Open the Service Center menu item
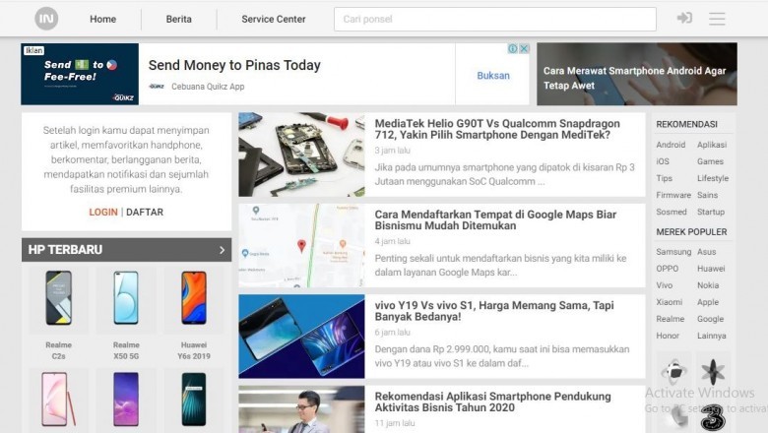Screen dimensions: 768x433 (274, 19)
